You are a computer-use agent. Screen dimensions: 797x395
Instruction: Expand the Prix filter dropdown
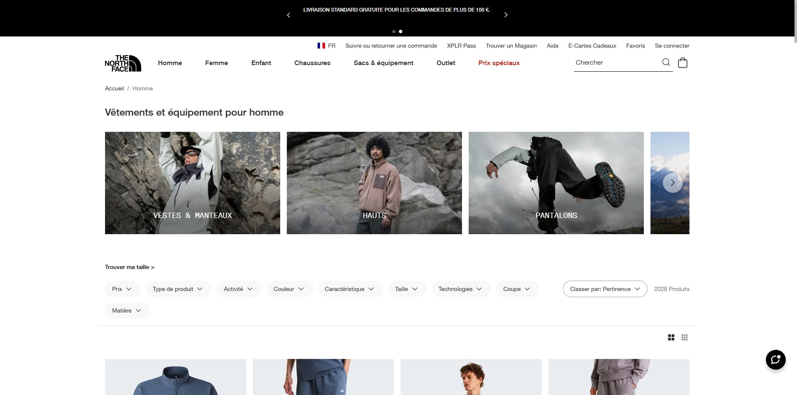122,289
